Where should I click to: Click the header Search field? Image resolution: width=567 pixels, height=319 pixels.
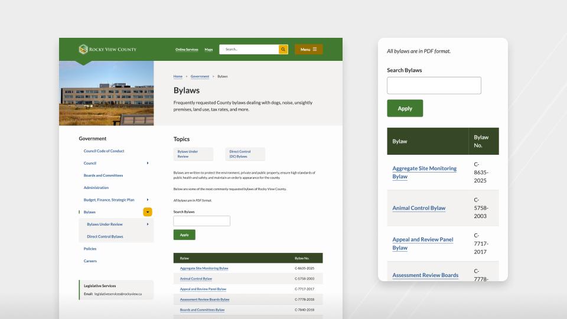(249, 49)
